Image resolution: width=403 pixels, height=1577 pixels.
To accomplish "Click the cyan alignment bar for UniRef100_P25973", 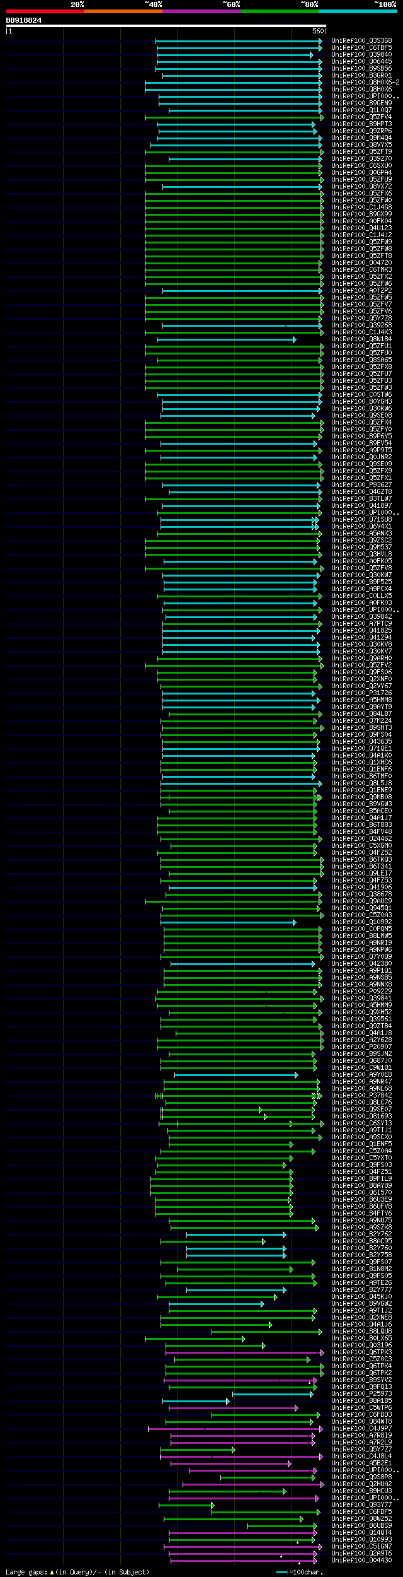I will [x=273, y=1394].
